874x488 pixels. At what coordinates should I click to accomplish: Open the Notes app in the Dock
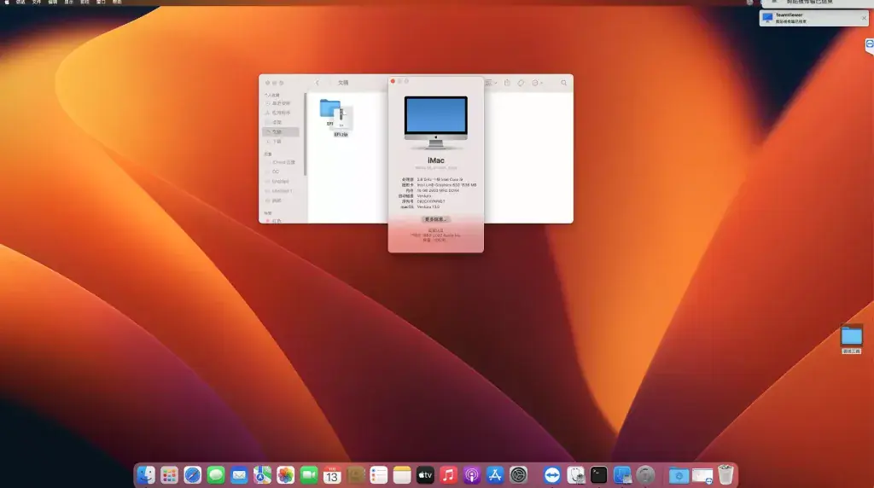coord(402,475)
